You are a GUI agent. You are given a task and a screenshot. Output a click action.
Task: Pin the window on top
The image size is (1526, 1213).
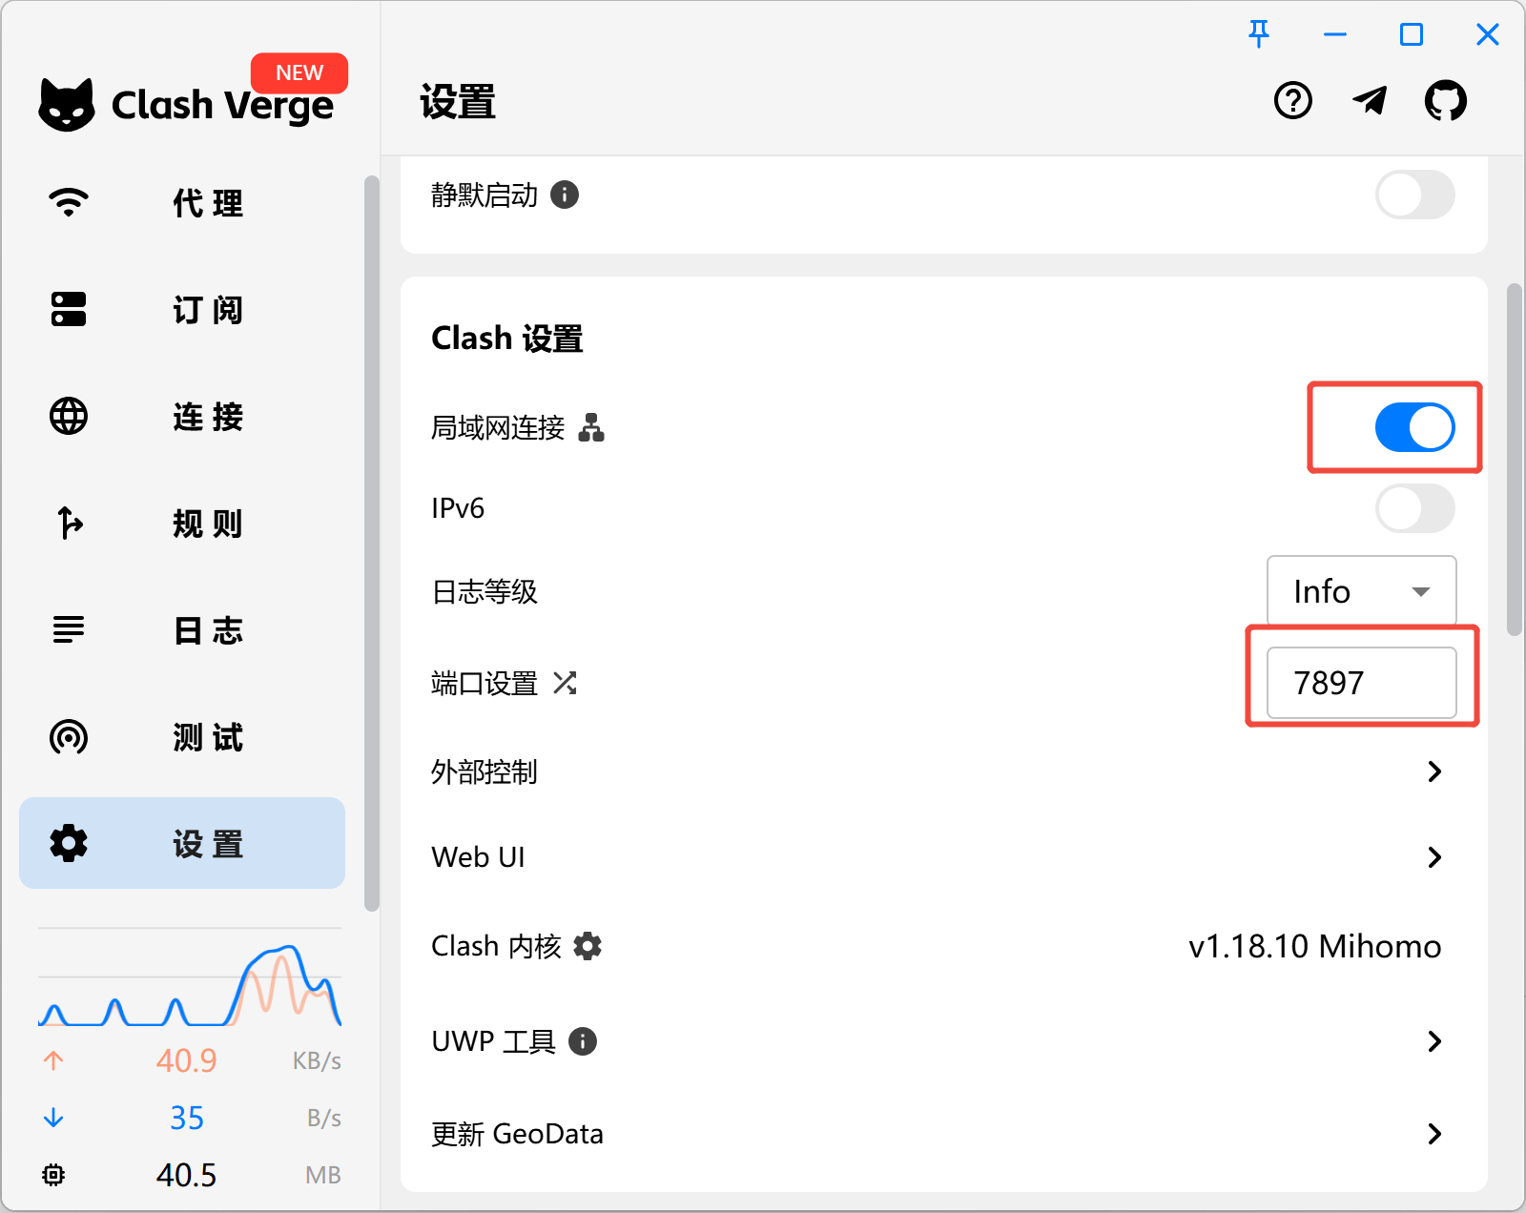[1259, 34]
